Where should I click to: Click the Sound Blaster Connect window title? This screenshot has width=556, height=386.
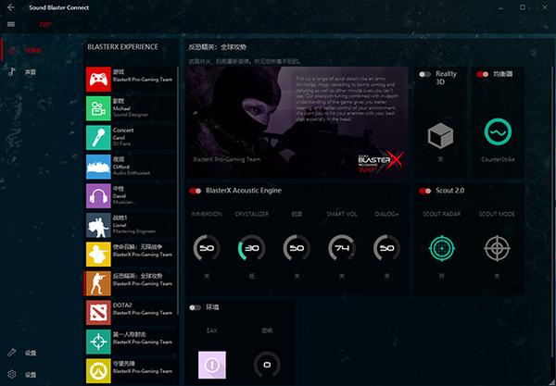tap(59, 7)
